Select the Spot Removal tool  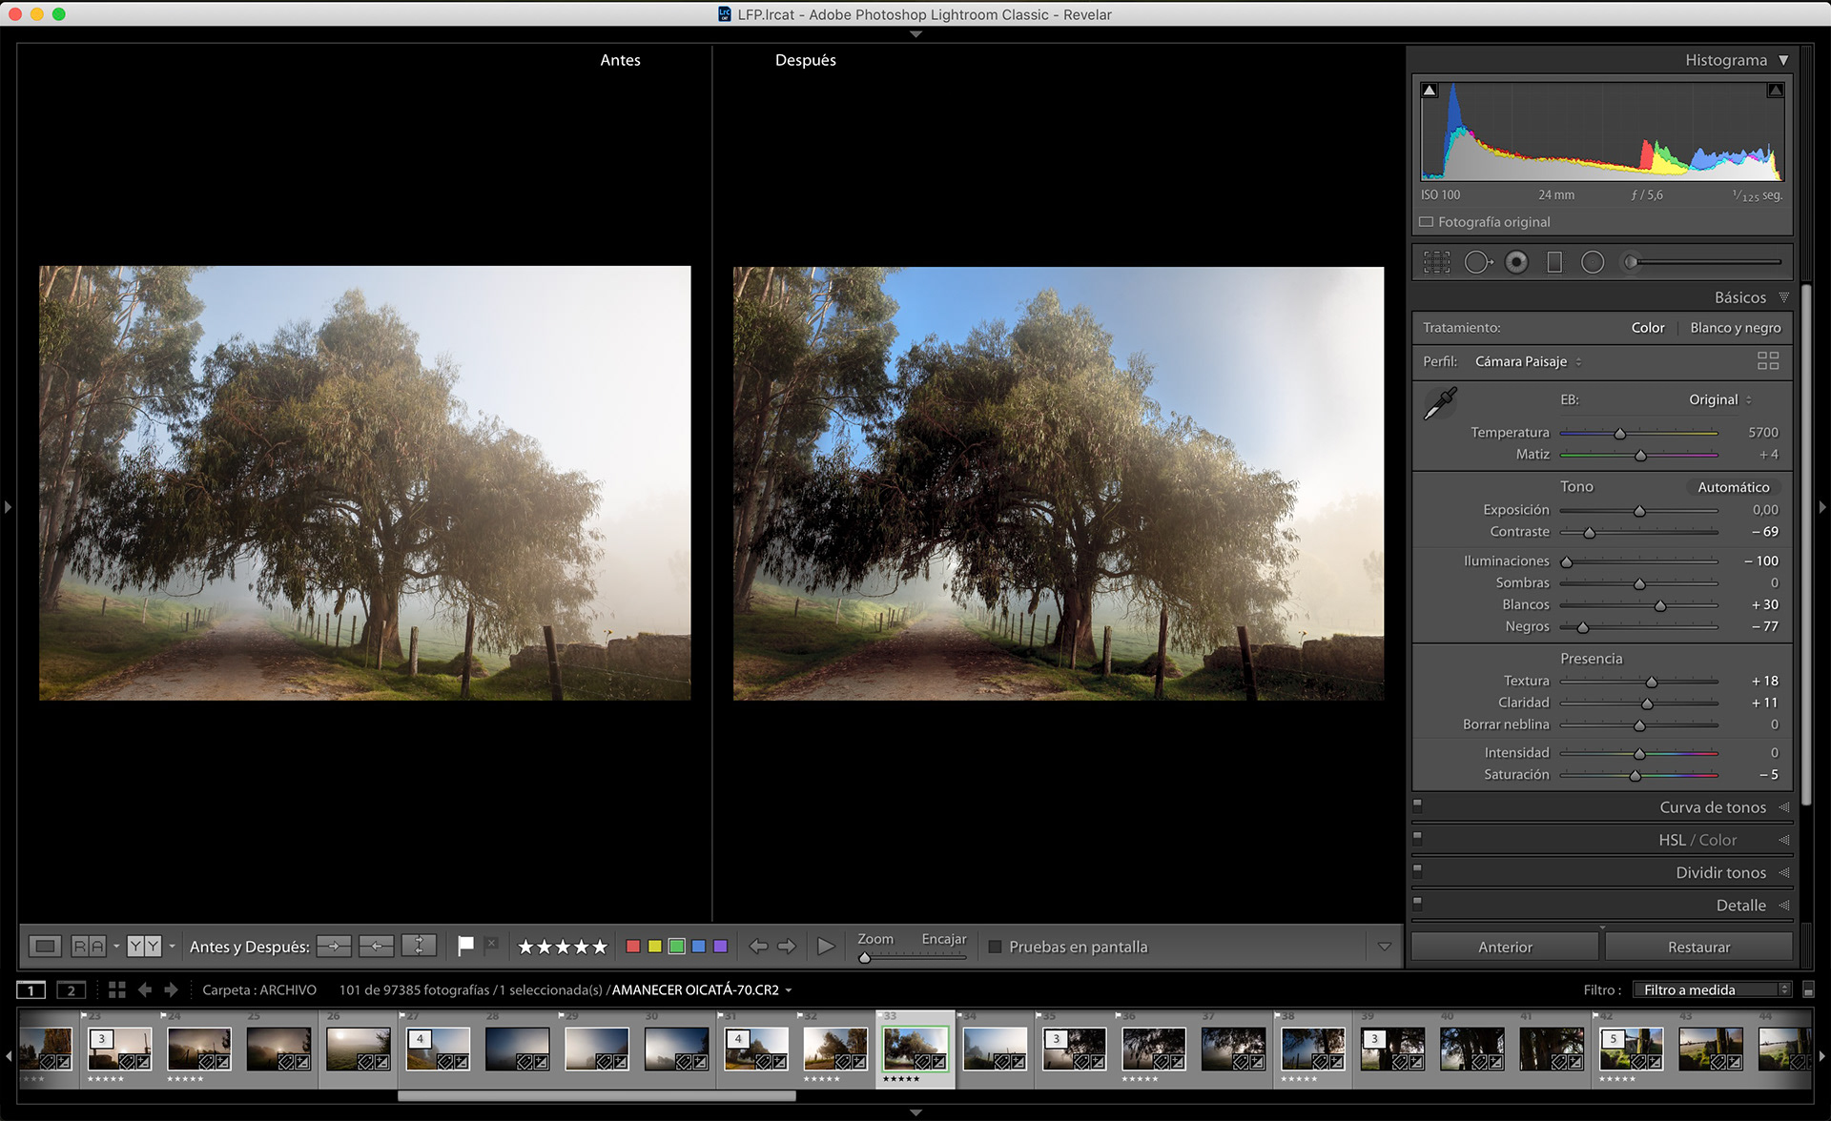[1477, 262]
